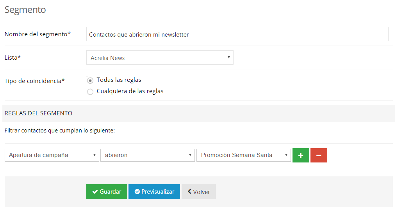Click the 'Lista*' label

[x=12, y=58]
